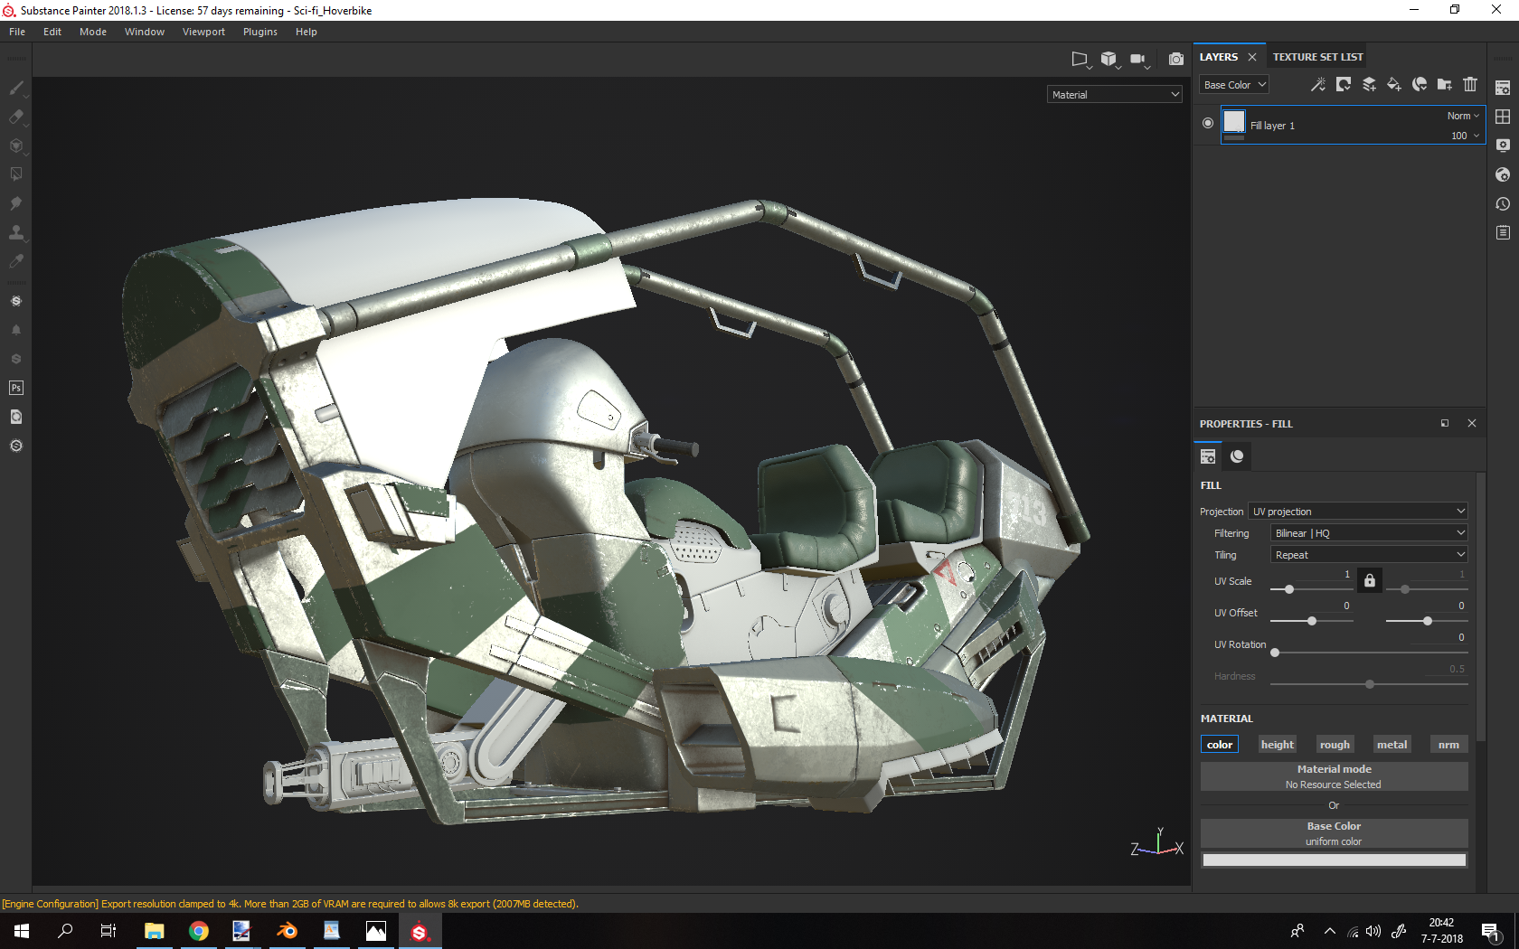Viewport: 1519px width, 949px height.
Task: Select the Clone stamp tool
Action: point(16,232)
